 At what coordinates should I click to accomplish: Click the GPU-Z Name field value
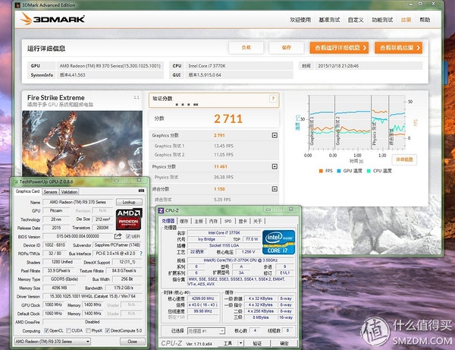78,202
